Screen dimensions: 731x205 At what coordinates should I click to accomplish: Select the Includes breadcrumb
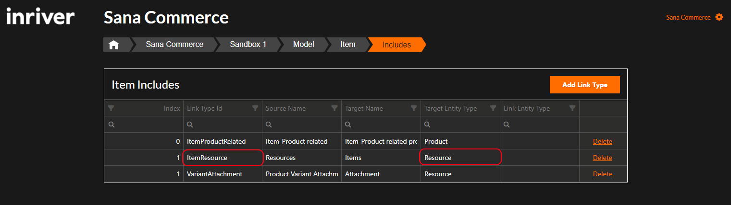pyautogui.click(x=397, y=45)
